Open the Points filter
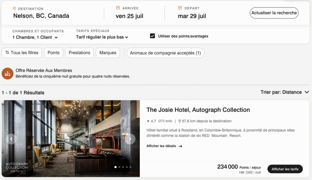 tap(54, 53)
